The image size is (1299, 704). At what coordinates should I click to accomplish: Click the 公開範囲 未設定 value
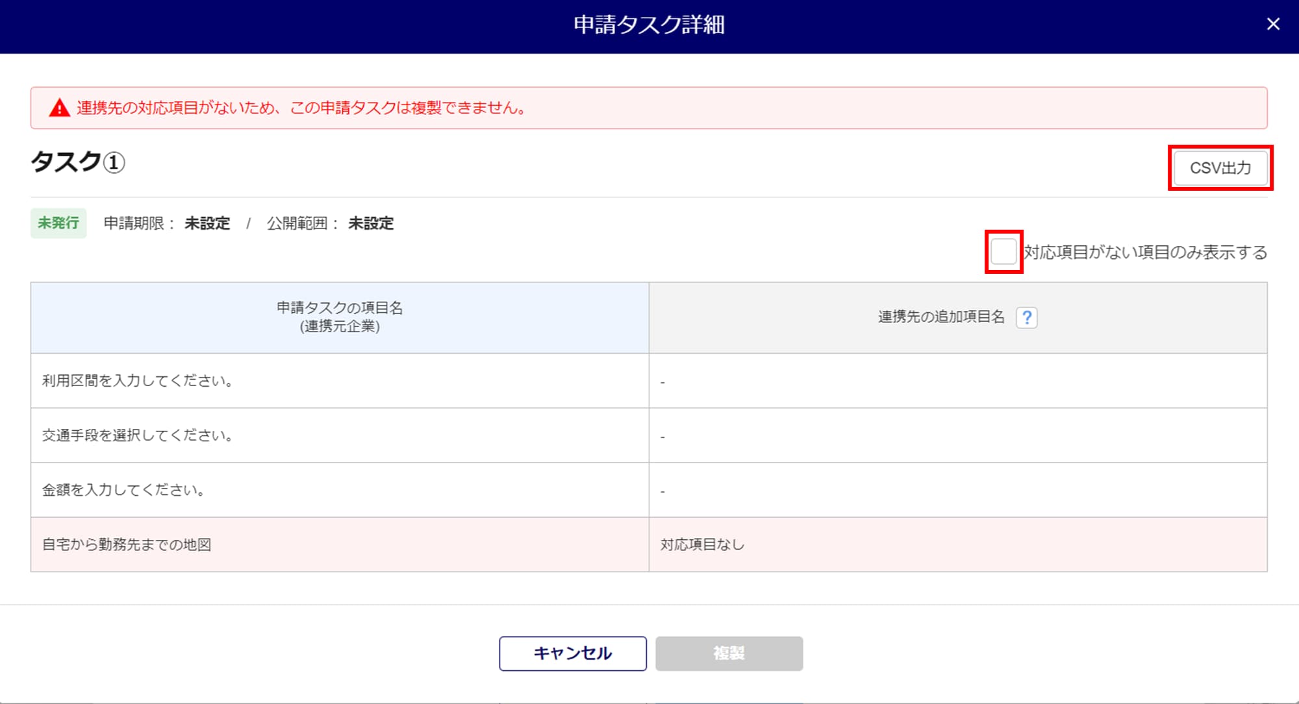(x=370, y=223)
